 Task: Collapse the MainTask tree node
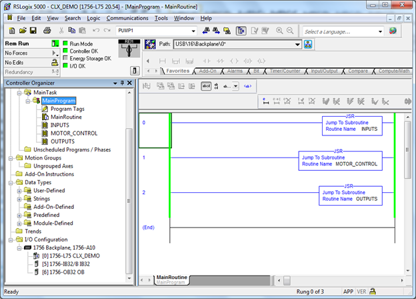[19, 93]
